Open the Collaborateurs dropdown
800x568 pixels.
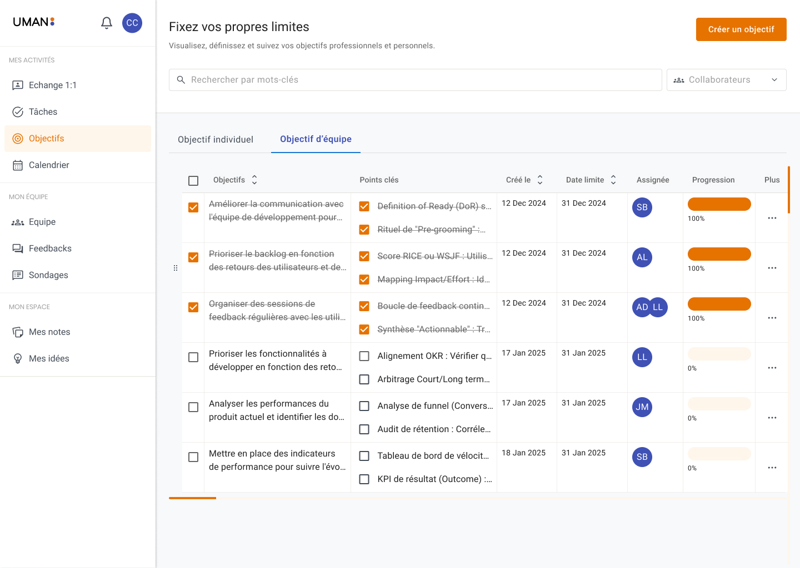coord(726,79)
